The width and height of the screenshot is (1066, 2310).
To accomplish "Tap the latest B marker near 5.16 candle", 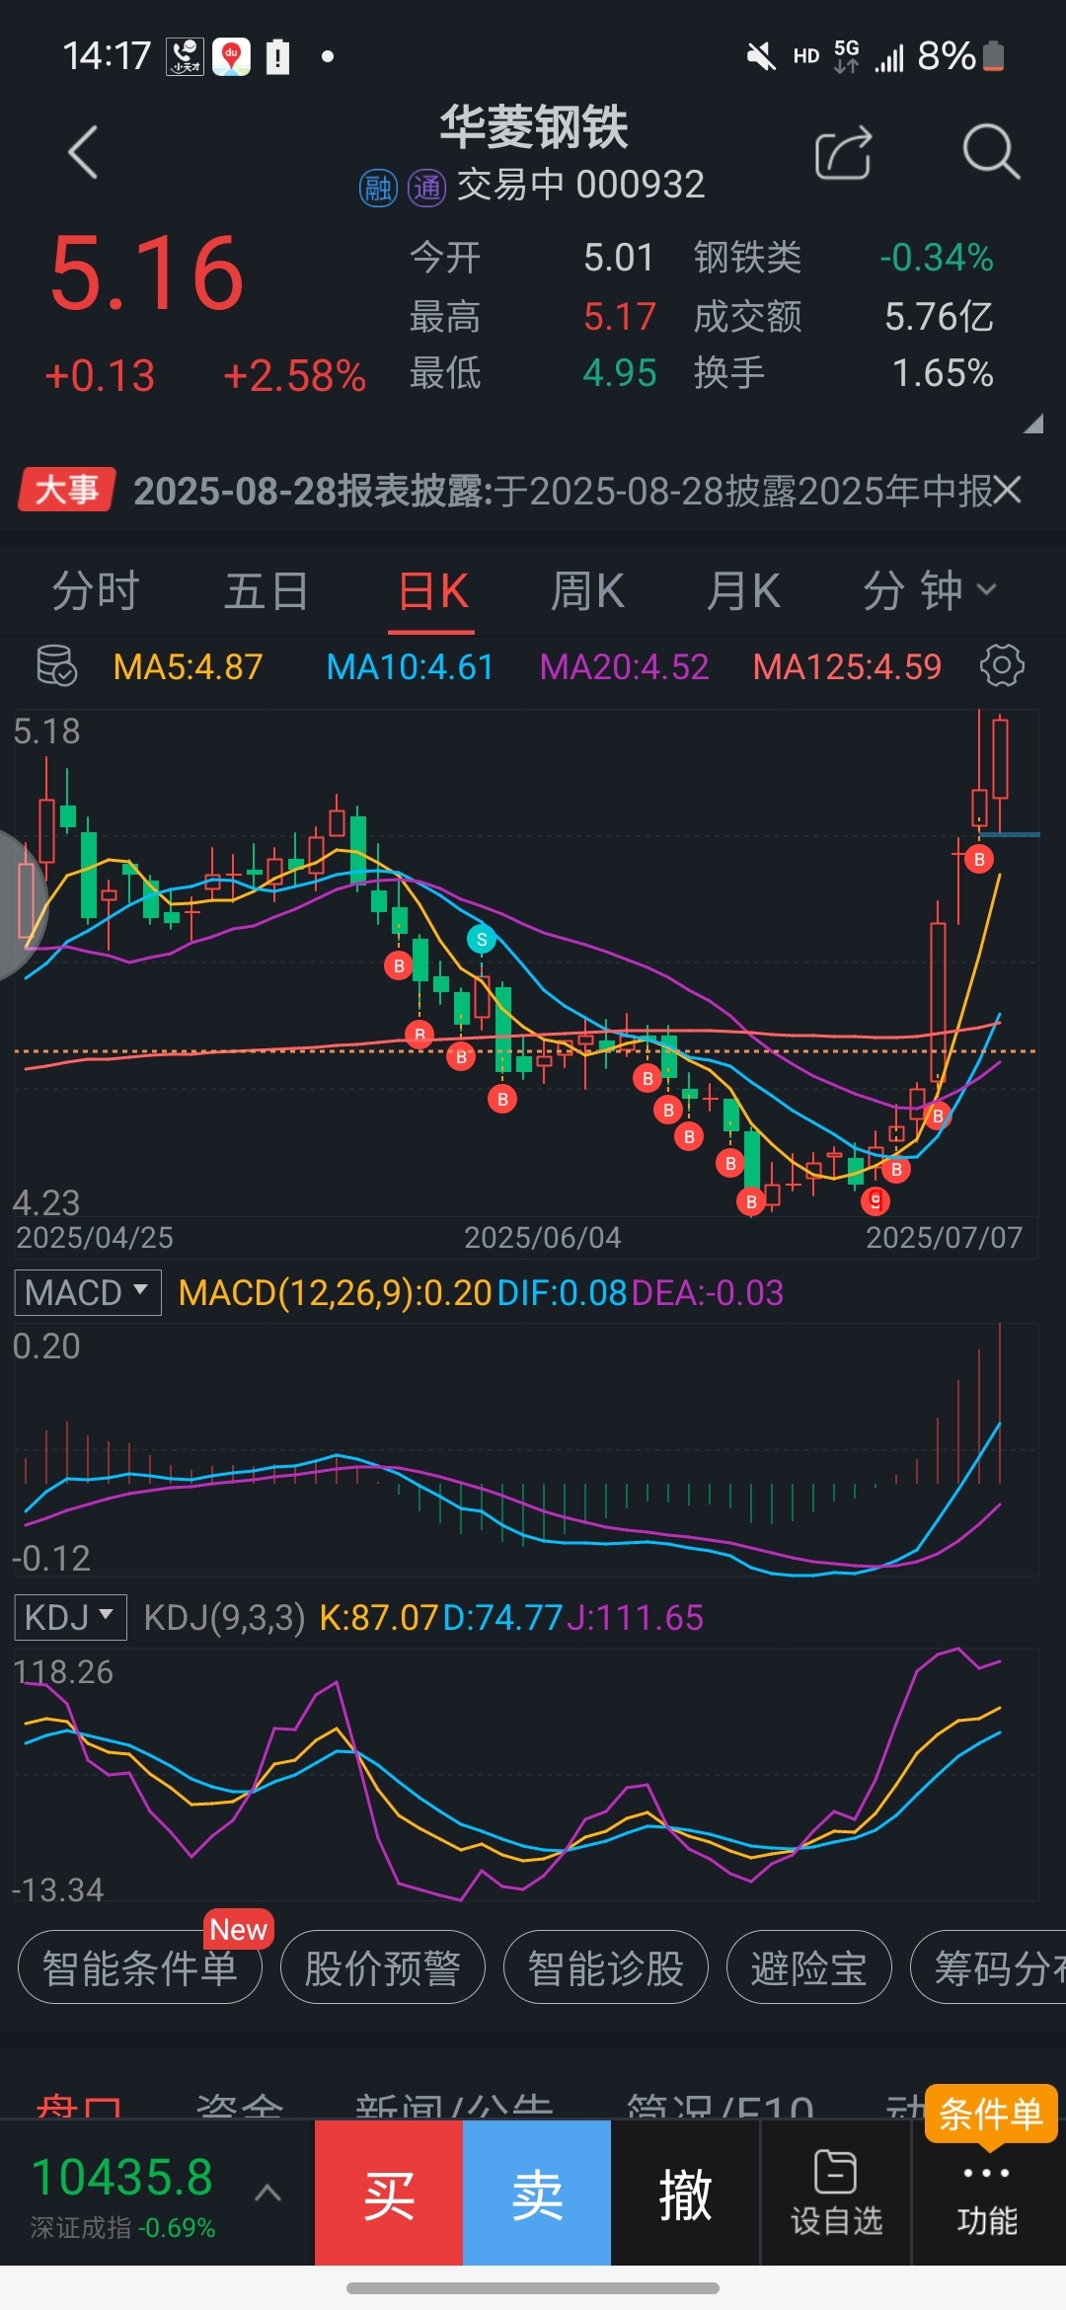I will [x=979, y=859].
